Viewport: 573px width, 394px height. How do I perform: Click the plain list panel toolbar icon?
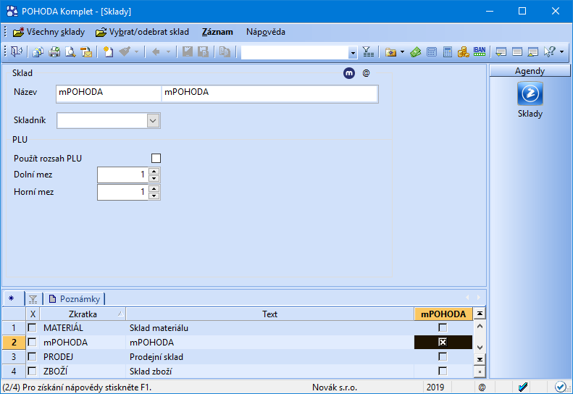point(517,52)
